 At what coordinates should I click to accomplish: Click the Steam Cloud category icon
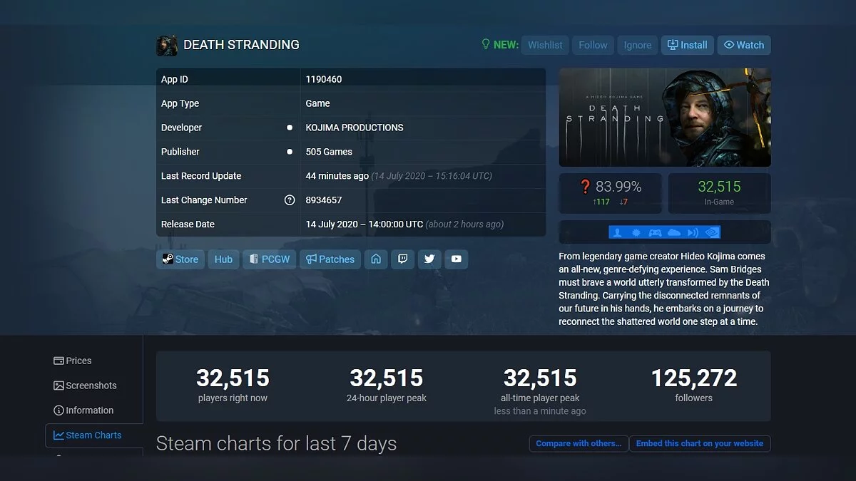click(674, 232)
